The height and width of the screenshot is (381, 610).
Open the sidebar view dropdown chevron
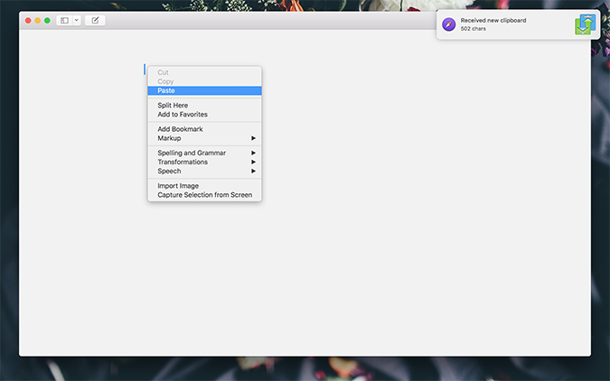point(76,20)
